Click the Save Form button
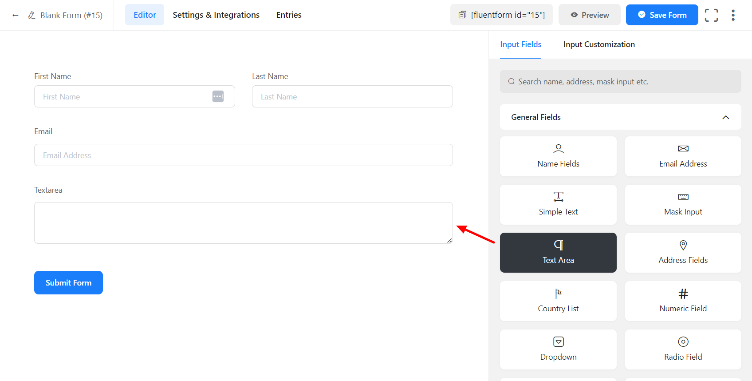Image resolution: width=752 pixels, height=381 pixels. (661, 15)
